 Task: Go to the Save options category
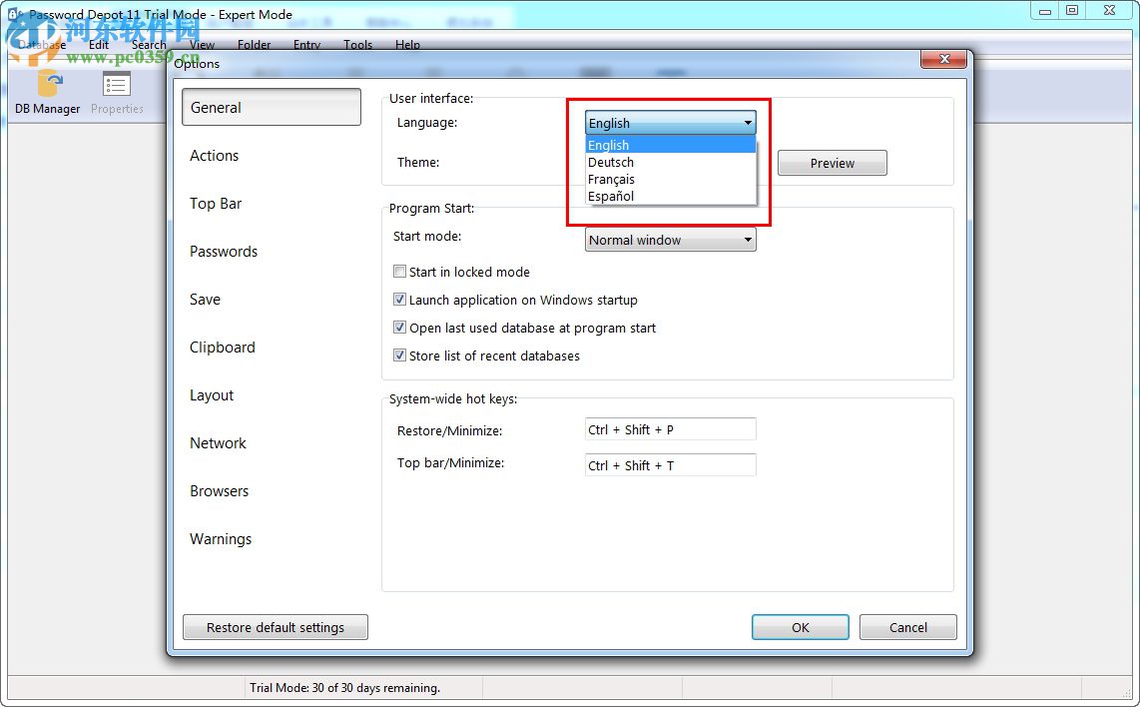(x=205, y=300)
